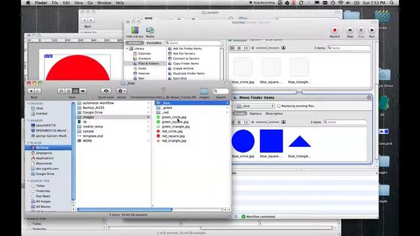Screen dimensions: 420x236
Task: Click the blue triangle thumbnail in results
Action: click(299, 142)
